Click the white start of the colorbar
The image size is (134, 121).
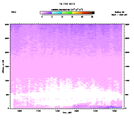tap(41, 13)
